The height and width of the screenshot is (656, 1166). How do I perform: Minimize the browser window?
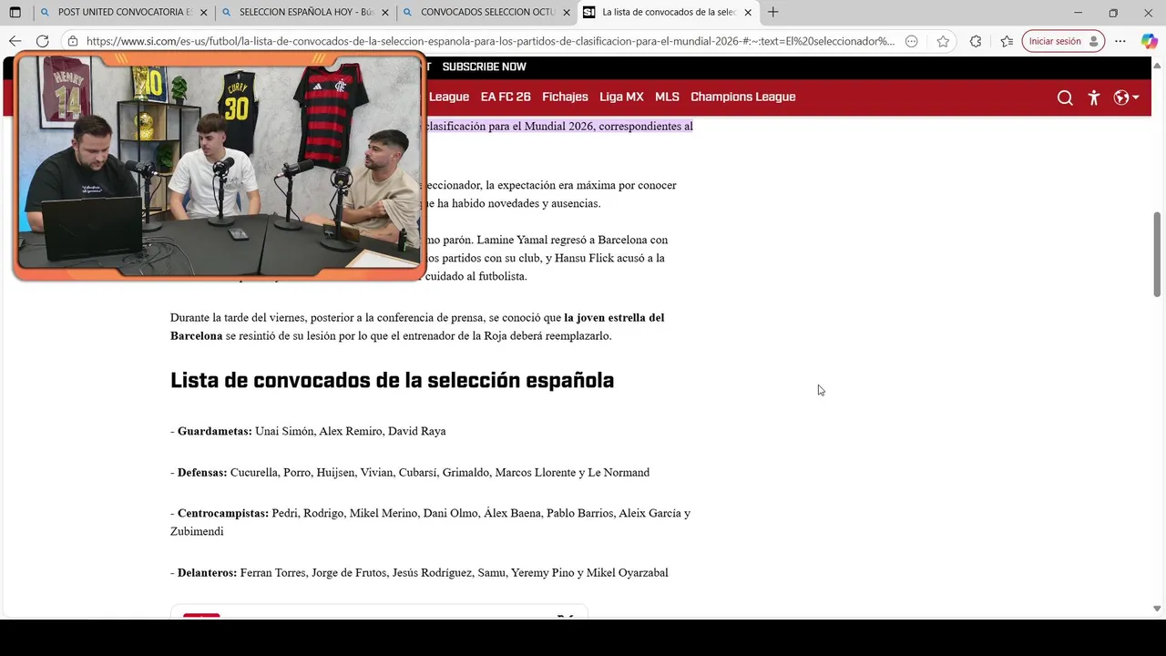click(x=1078, y=13)
